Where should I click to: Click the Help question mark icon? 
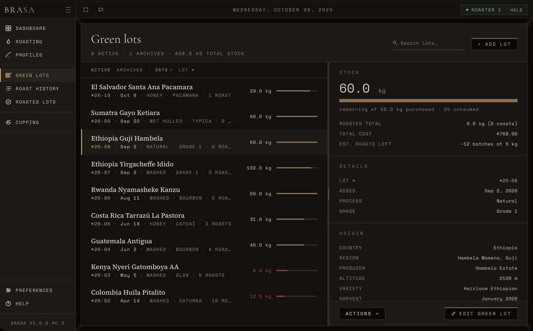point(8,304)
